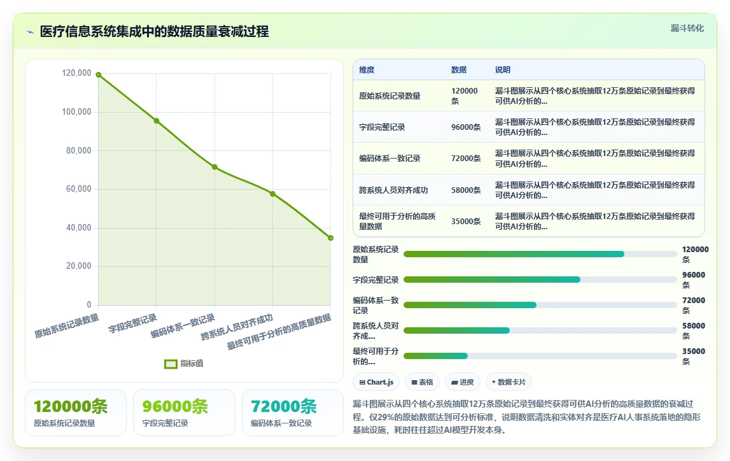Click the 96000条 value in table

466,127
